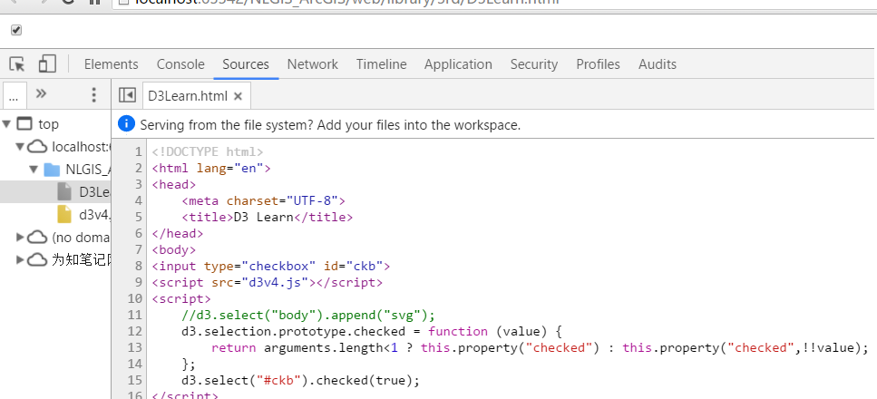Click the script src="d3v4.js" line
The image size is (877, 399).
[x=268, y=282]
